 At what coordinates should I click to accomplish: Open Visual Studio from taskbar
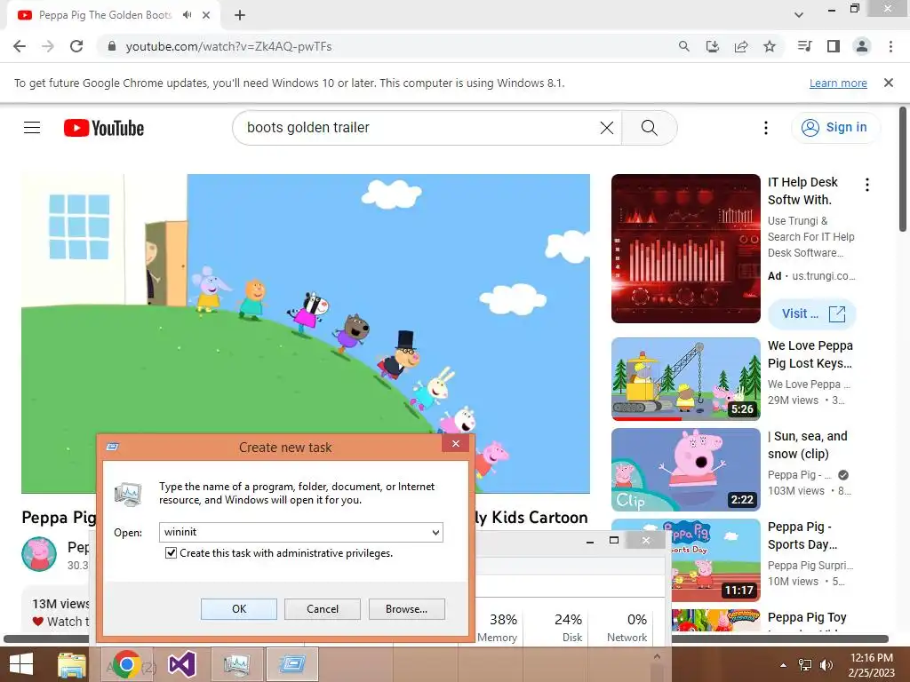point(182,664)
